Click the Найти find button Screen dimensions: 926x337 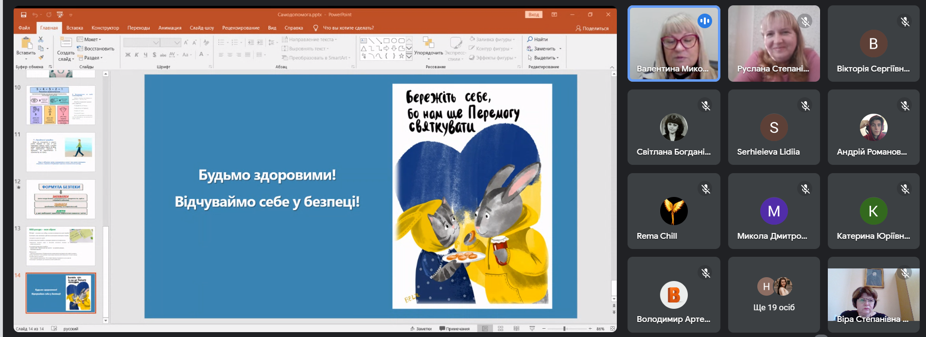(538, 39)
